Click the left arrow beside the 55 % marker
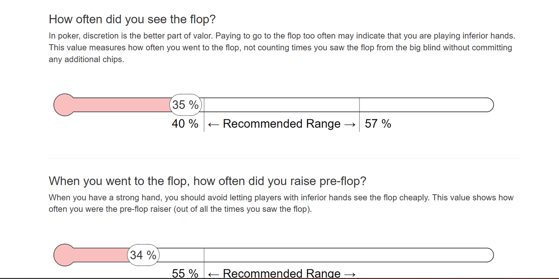 pyautogui.click(x=213, y=274)
